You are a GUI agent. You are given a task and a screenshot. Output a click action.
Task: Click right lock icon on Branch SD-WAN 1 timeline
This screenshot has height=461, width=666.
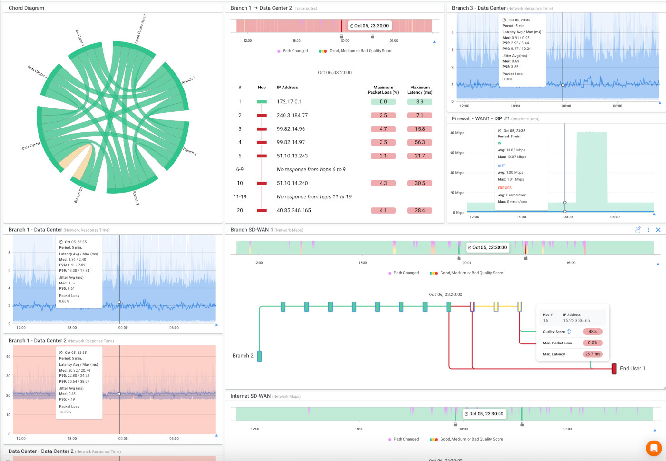pos(525,258)
